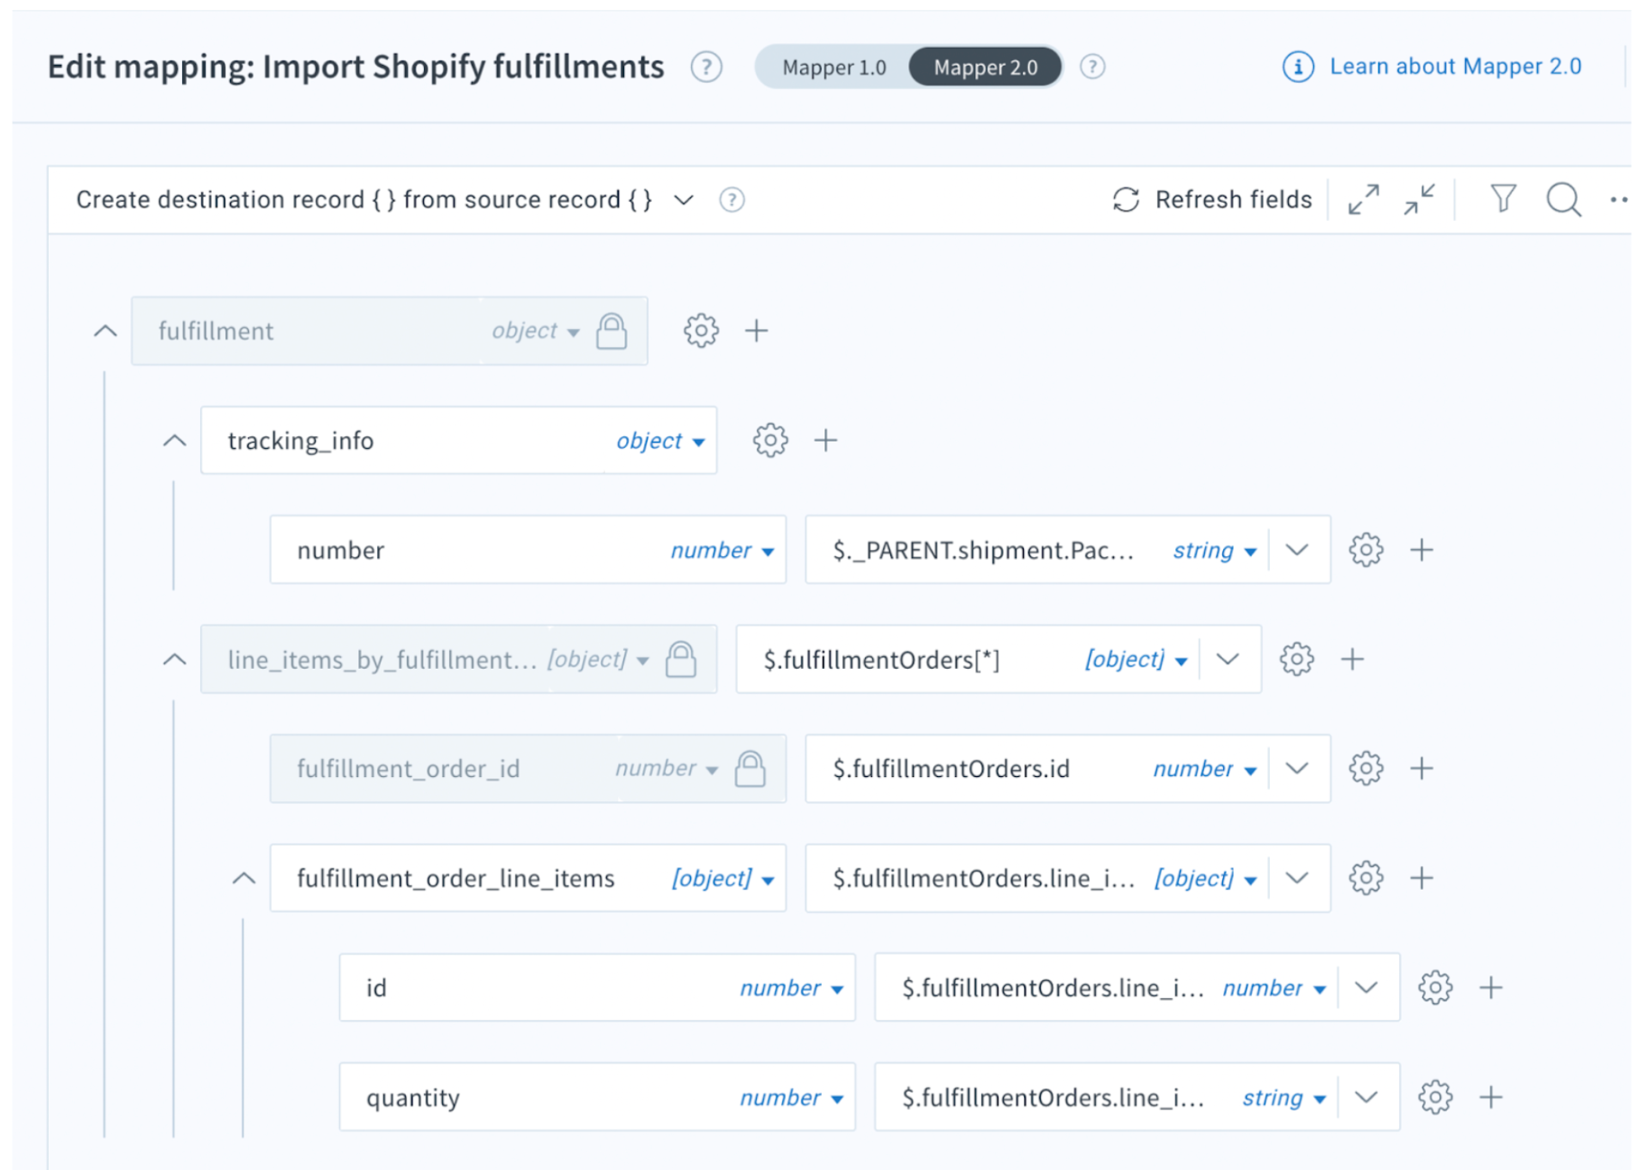Open settings gear for tracking number row
The width and height of the screenshot is (1638, 1170).
[x=1366, y=550]
